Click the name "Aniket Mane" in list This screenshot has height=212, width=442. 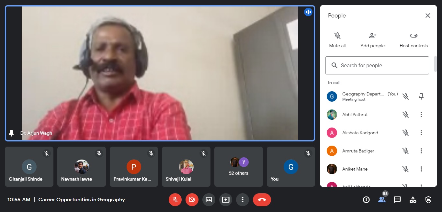[355, 169]
